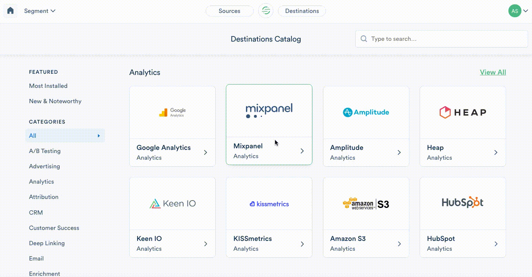
Task: Open Keen IO card chevron
Action: [x=205, y=244]
